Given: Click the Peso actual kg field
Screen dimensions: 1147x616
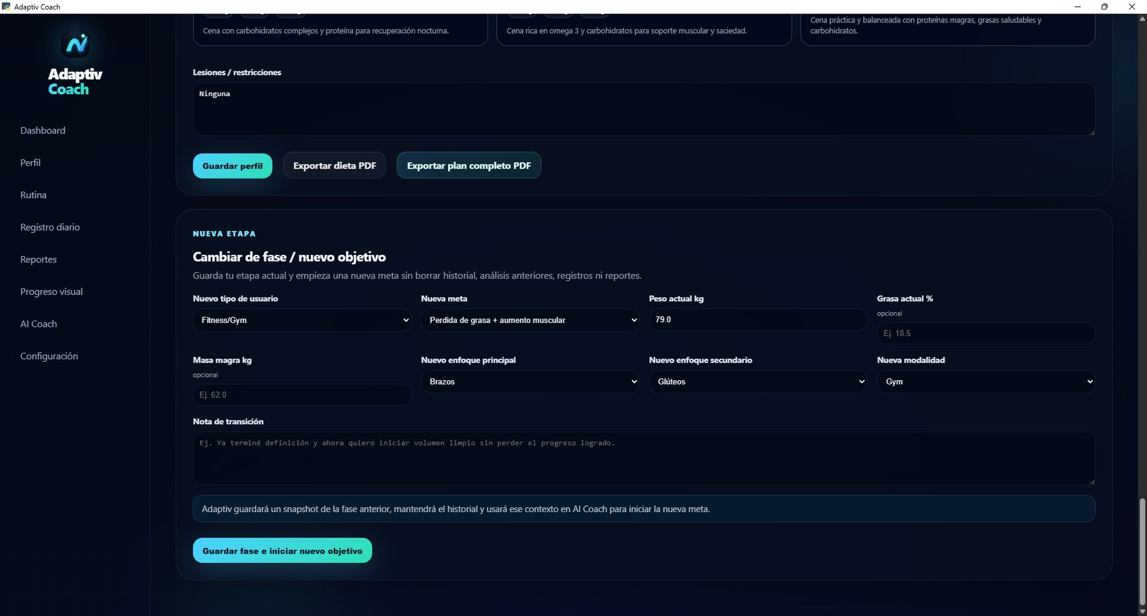Looking at the screenshot, I should [x=758, y=320].
